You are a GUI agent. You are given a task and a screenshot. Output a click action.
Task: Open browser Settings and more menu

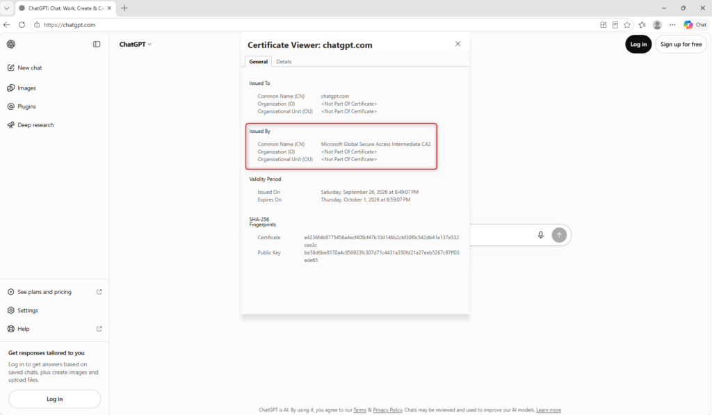click(672, 24)
